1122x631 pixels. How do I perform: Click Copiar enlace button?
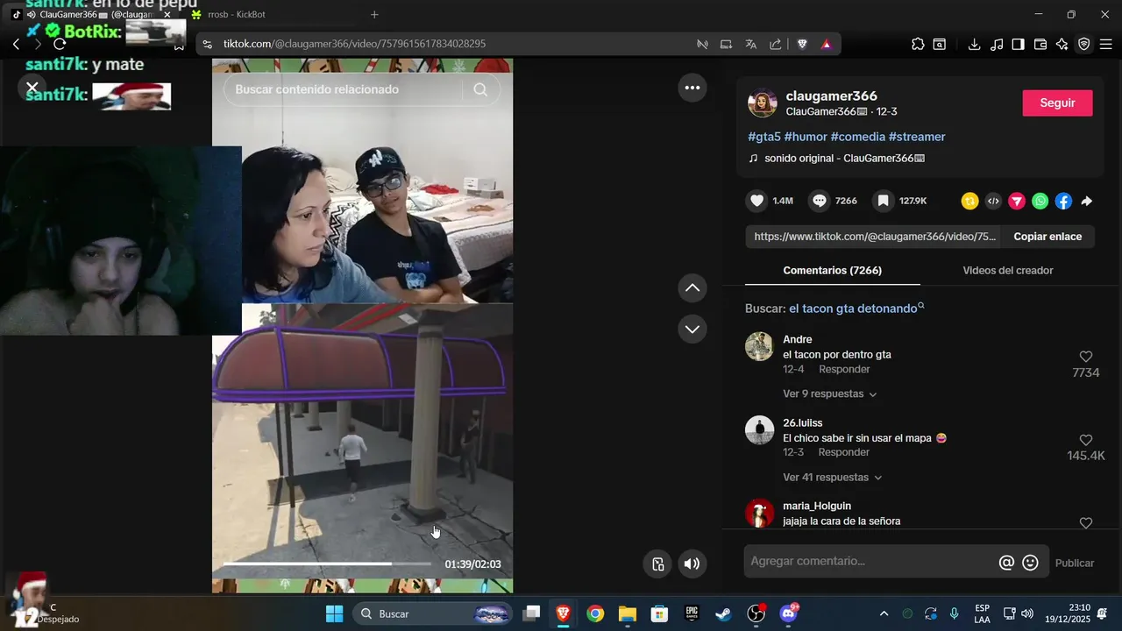click(x=1047, y=237)
